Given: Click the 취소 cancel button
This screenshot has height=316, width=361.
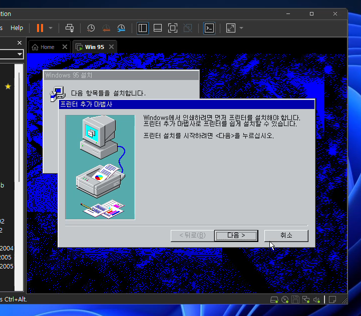Looking at the screenshot, I should coord(286,235).
